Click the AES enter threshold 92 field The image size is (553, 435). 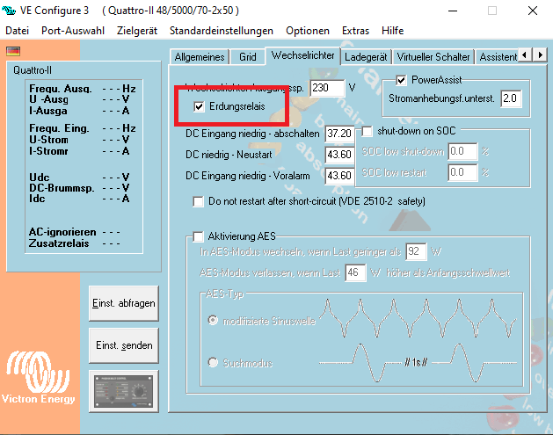tap(416, 251)
